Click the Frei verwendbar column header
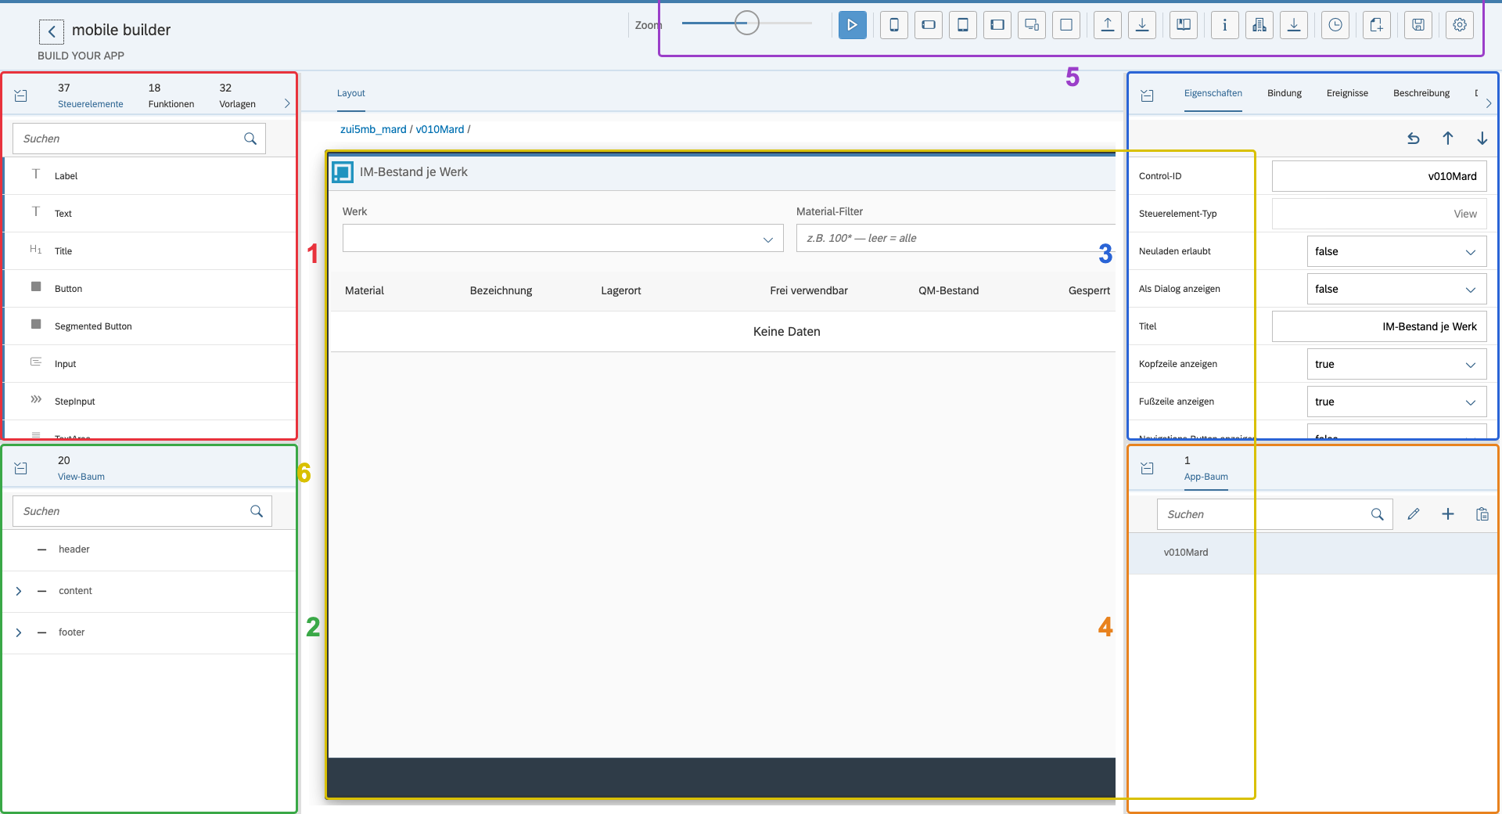1502x814 pixels. tap(808, 290)
